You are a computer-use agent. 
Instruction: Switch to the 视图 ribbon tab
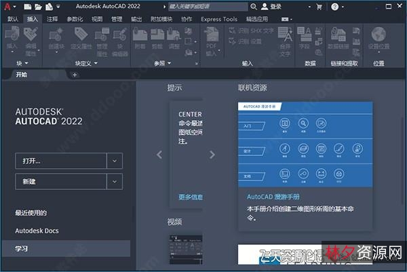[97, 19]
